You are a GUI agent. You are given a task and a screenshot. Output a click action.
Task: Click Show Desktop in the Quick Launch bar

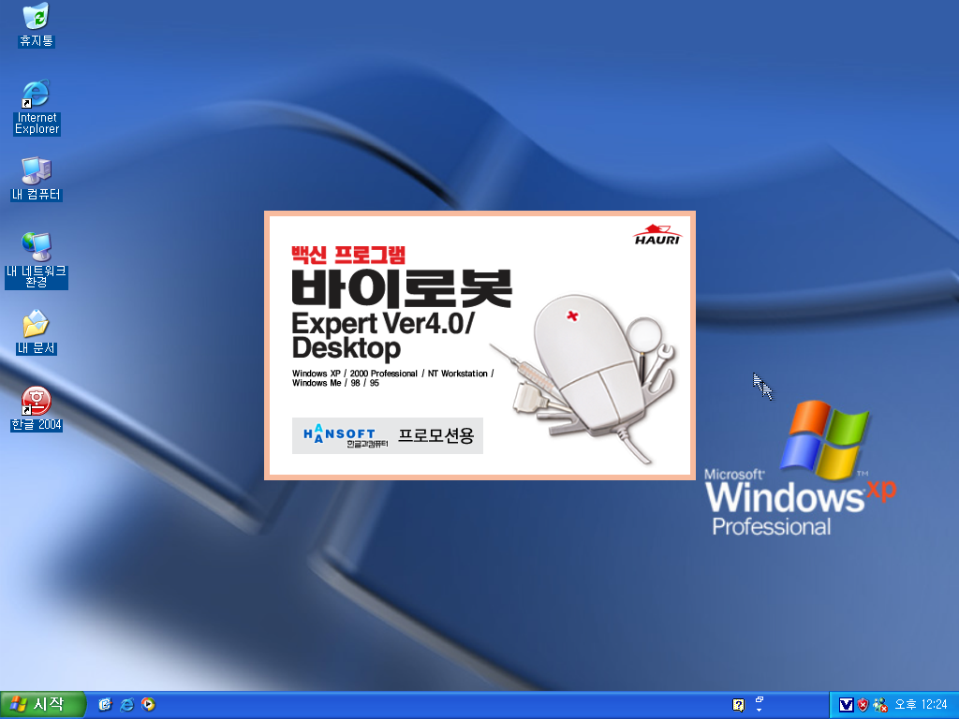tap(105, 704)
